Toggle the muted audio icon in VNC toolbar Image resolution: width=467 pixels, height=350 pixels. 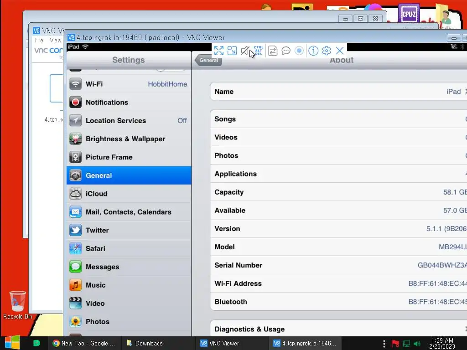pos(245,51)
